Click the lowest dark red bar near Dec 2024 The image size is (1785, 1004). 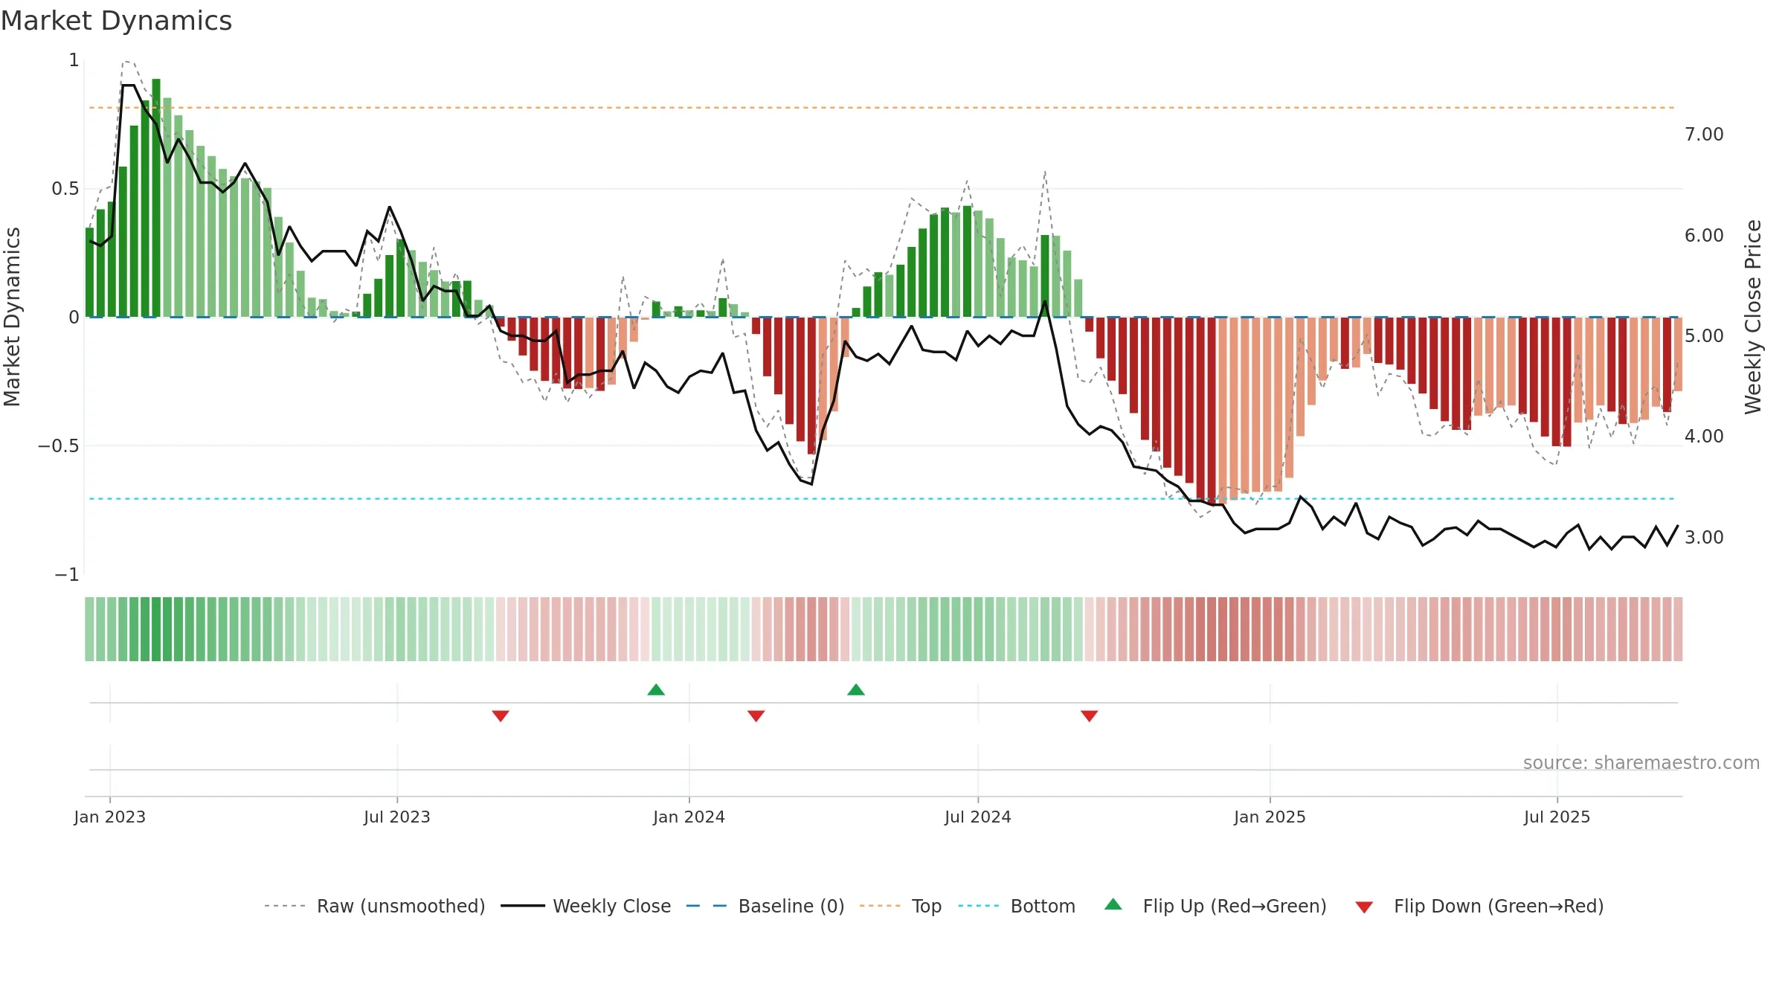tap(1212, 411)
